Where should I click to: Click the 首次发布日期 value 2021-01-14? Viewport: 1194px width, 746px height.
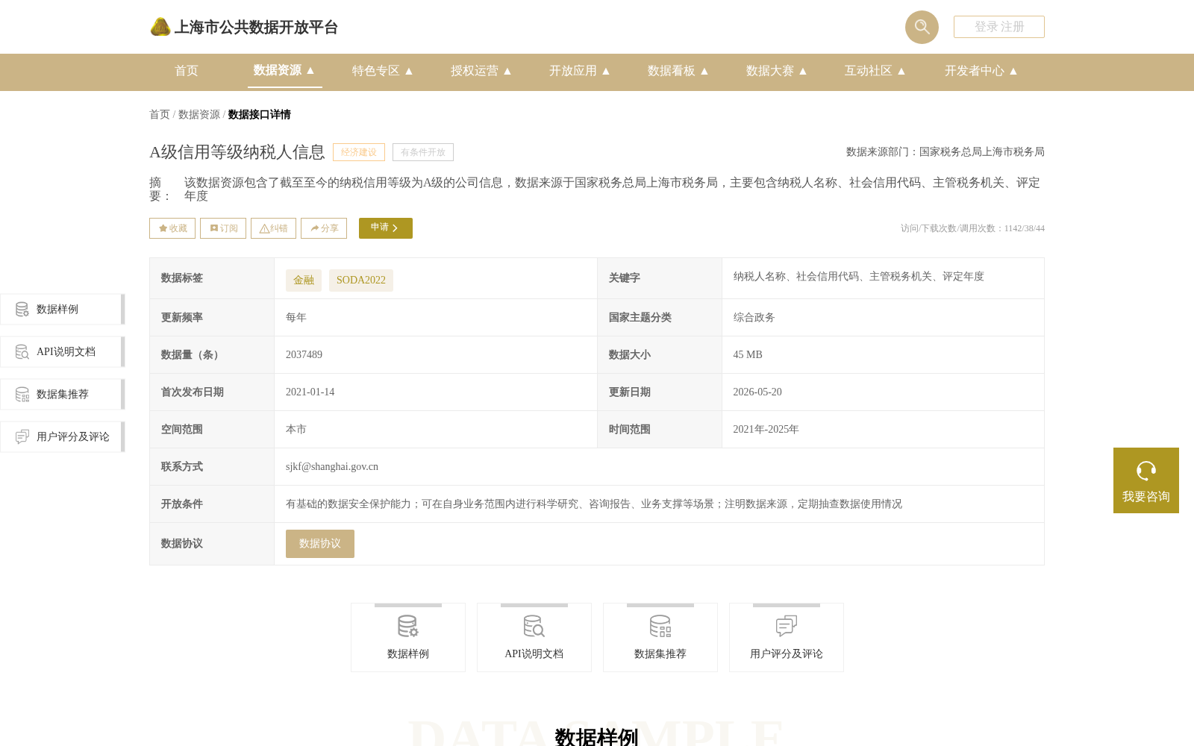pyautogui.click(x=310, y=392)
